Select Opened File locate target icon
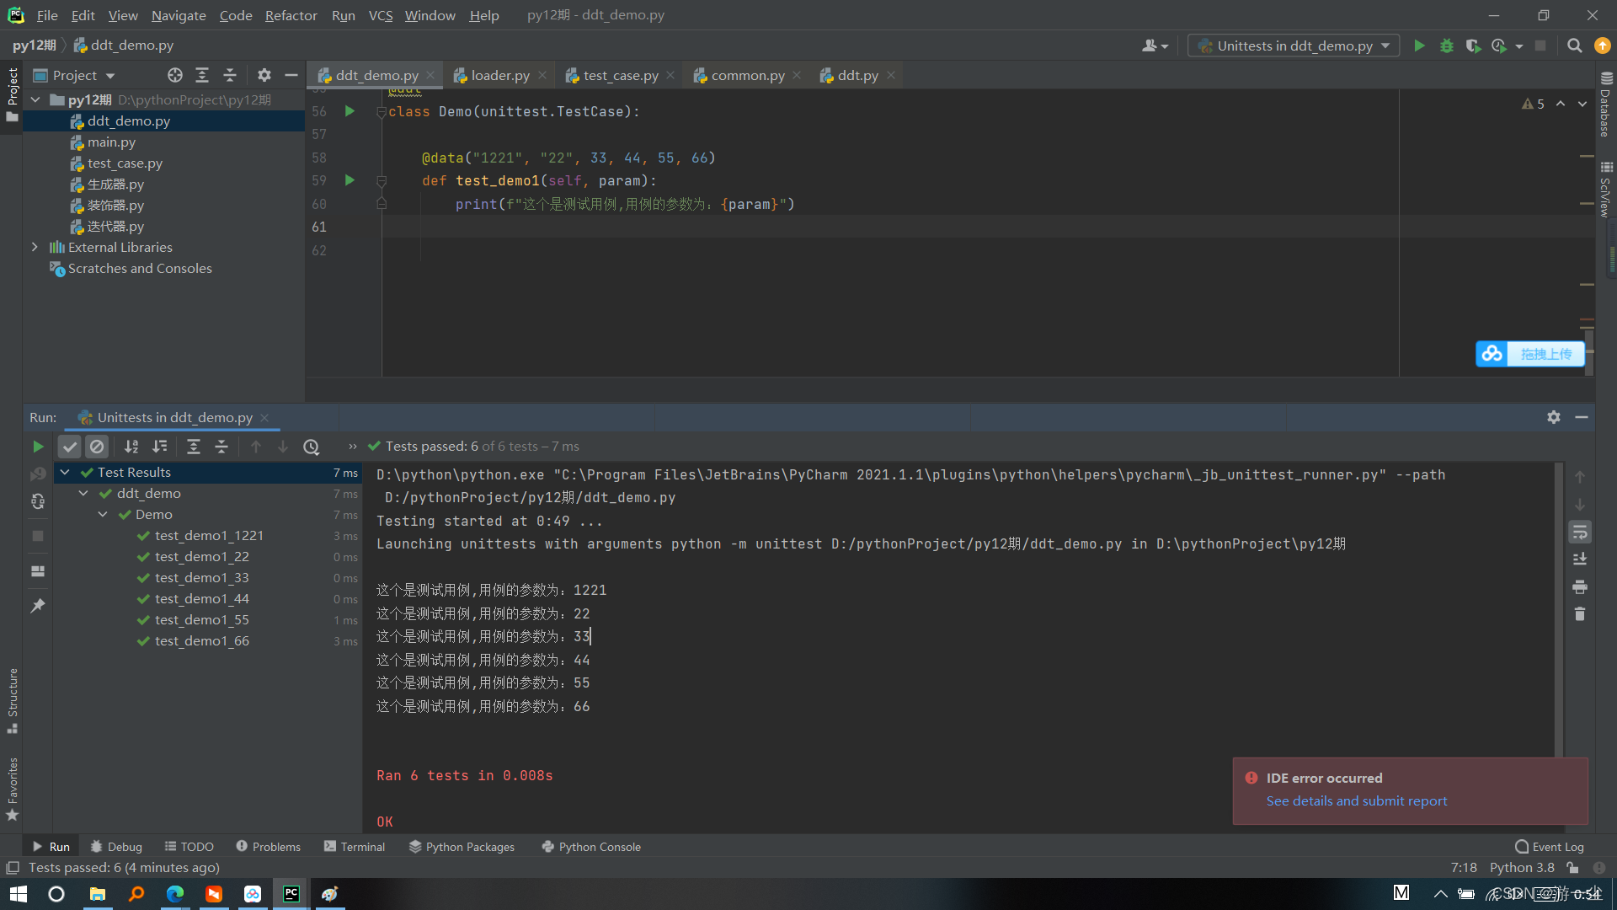1617x910 pixels. pyautogui.click(x=174, y=75)
